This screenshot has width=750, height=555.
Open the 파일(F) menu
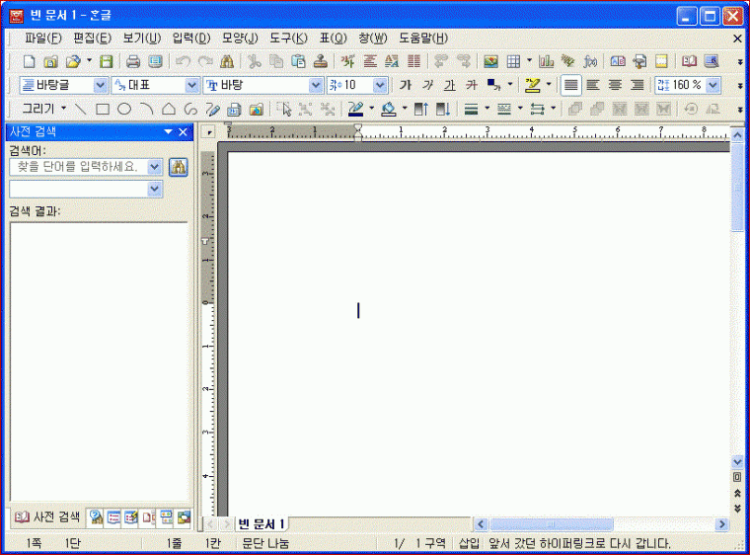tap(42, 38)
